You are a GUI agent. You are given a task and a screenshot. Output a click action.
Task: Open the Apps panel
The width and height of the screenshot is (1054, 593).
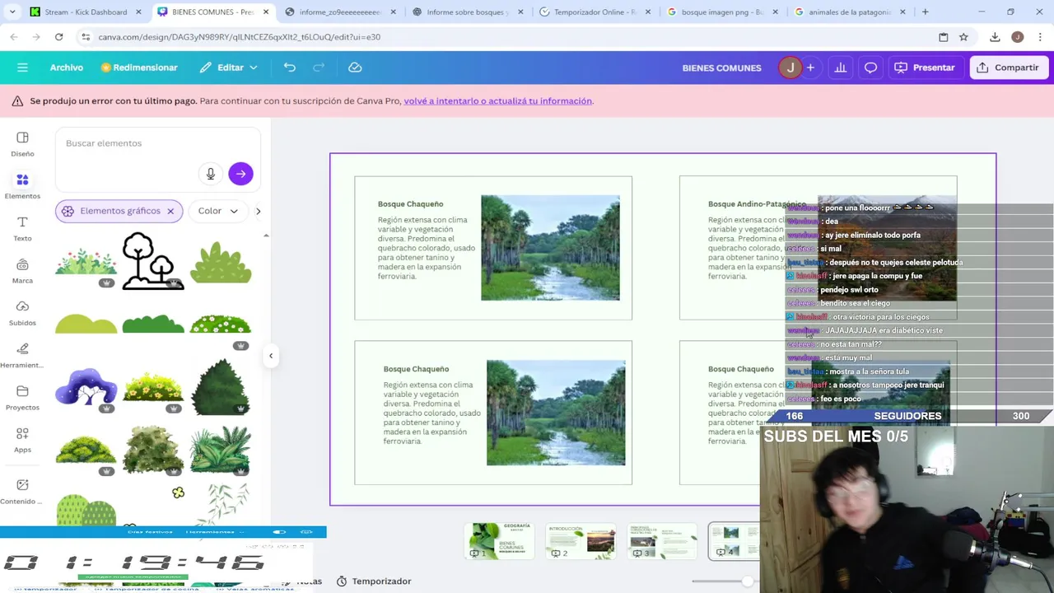click(22, 439)
